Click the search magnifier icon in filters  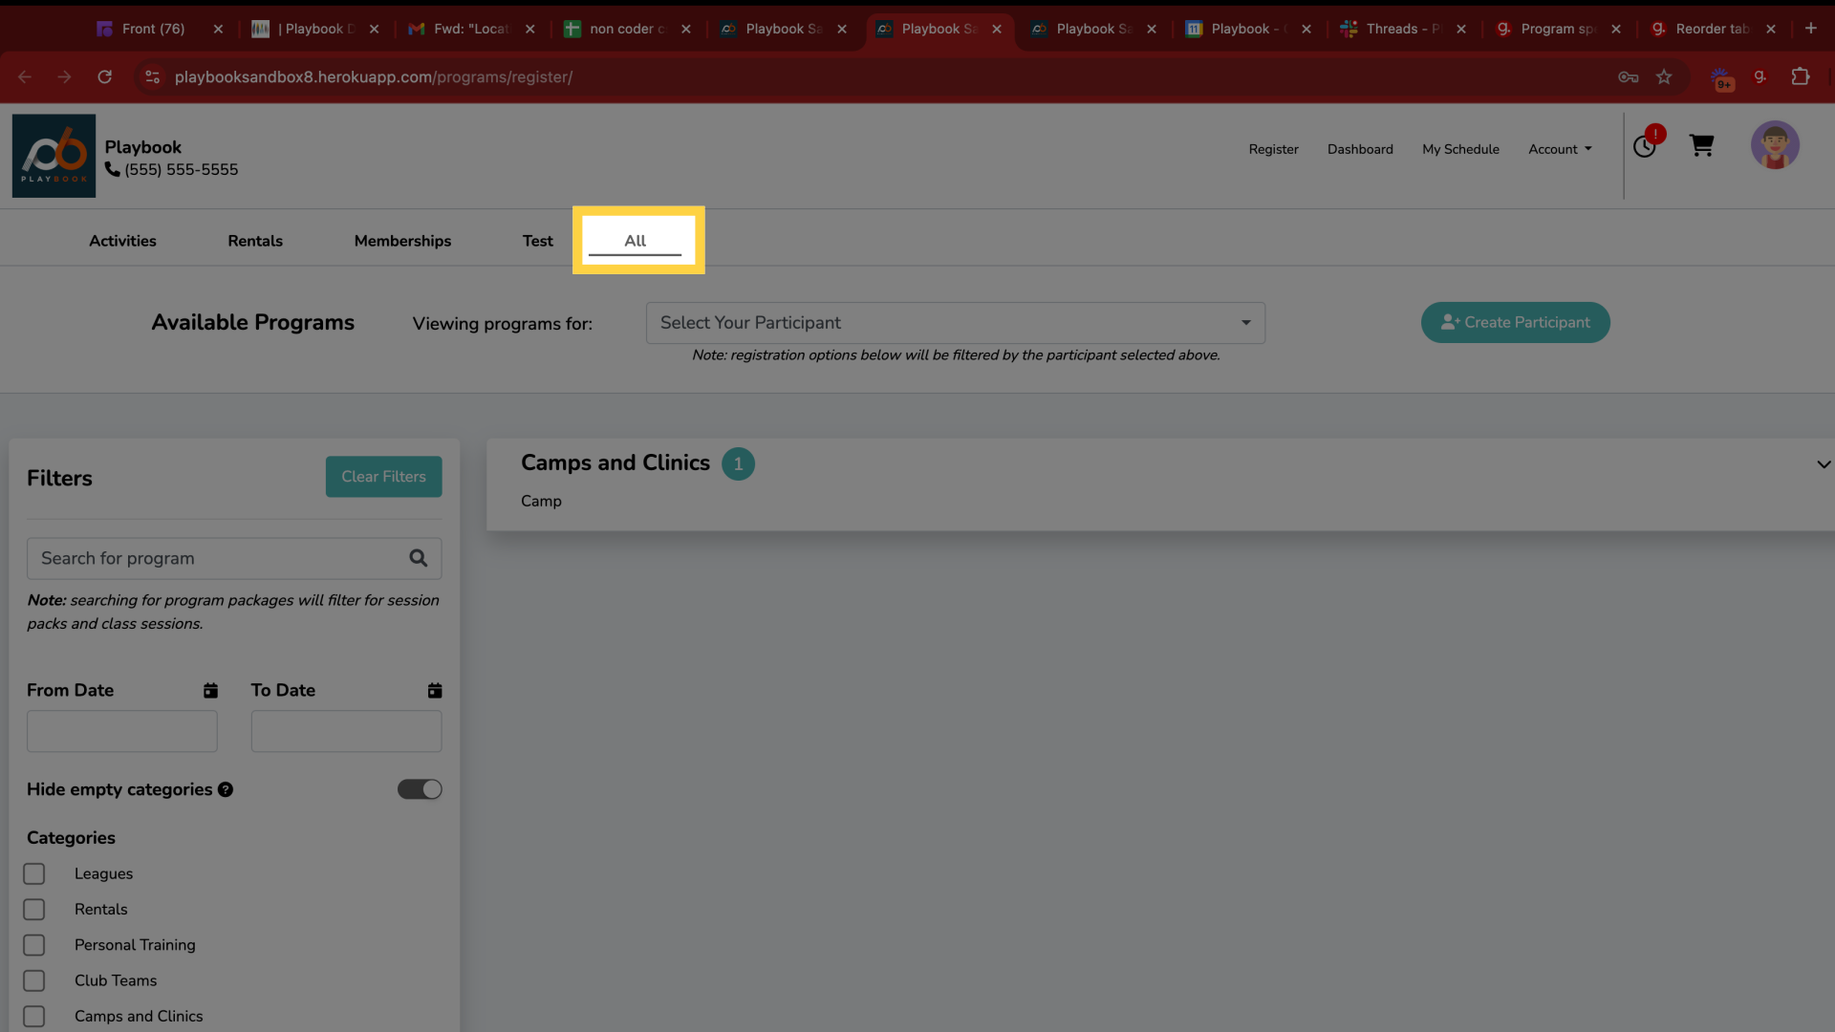click(417, 557)
